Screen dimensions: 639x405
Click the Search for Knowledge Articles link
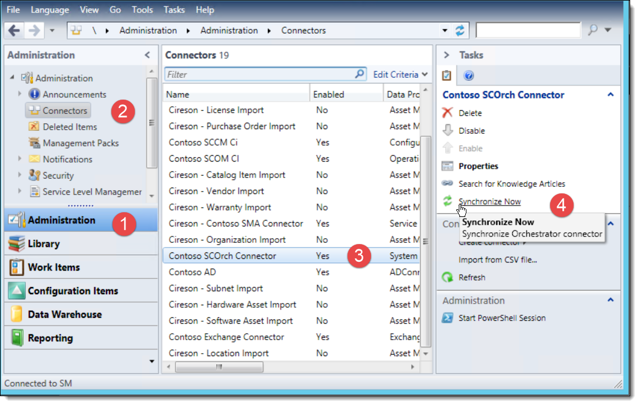pos(509,183)
